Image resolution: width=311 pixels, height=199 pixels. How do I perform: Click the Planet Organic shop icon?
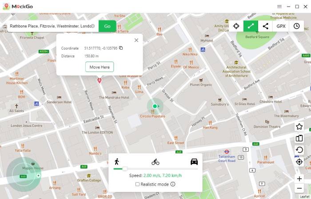point(201,80)
